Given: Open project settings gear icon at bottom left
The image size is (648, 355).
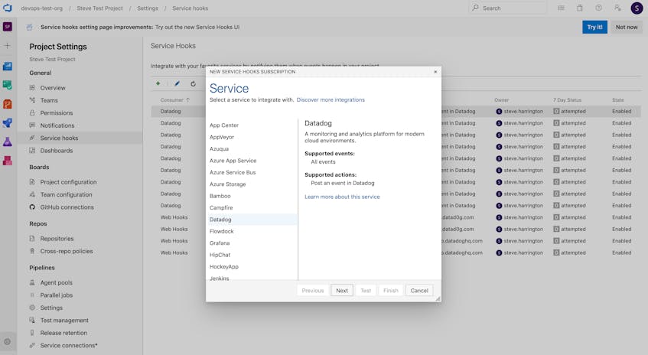Looking at the screenshot, I should 8,342.
